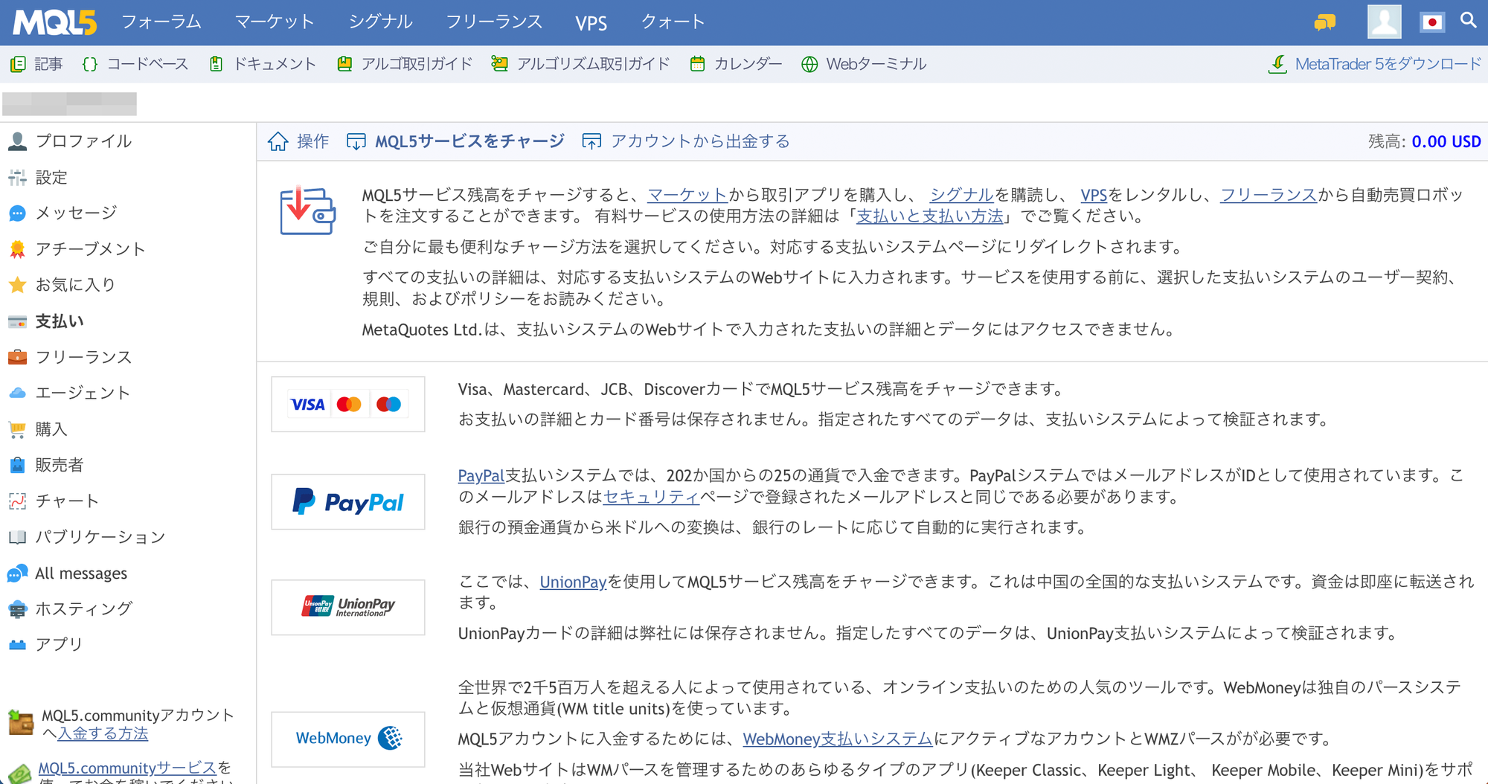The width and height of the screenshot is (1488, 784).
Task: Open アルゴ取引ガイド link in toolbar
Action: pos(417,64)
